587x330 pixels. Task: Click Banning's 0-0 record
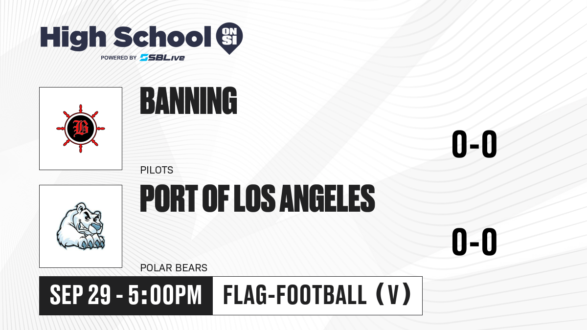point(474,145)
